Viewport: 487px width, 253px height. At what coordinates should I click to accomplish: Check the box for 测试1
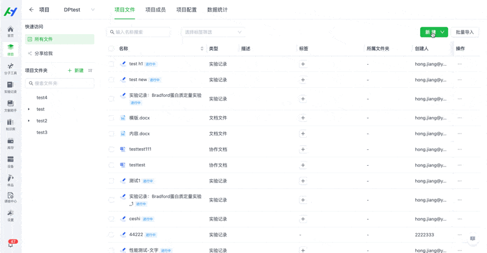pos(111,181)
